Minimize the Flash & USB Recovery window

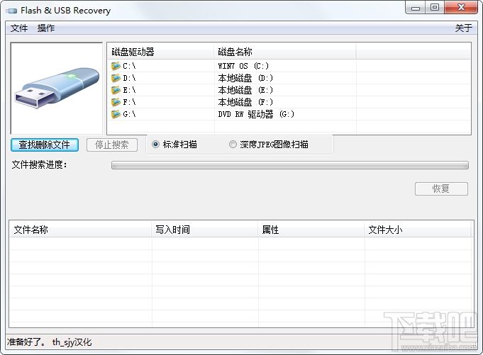[x=416, y=7]
